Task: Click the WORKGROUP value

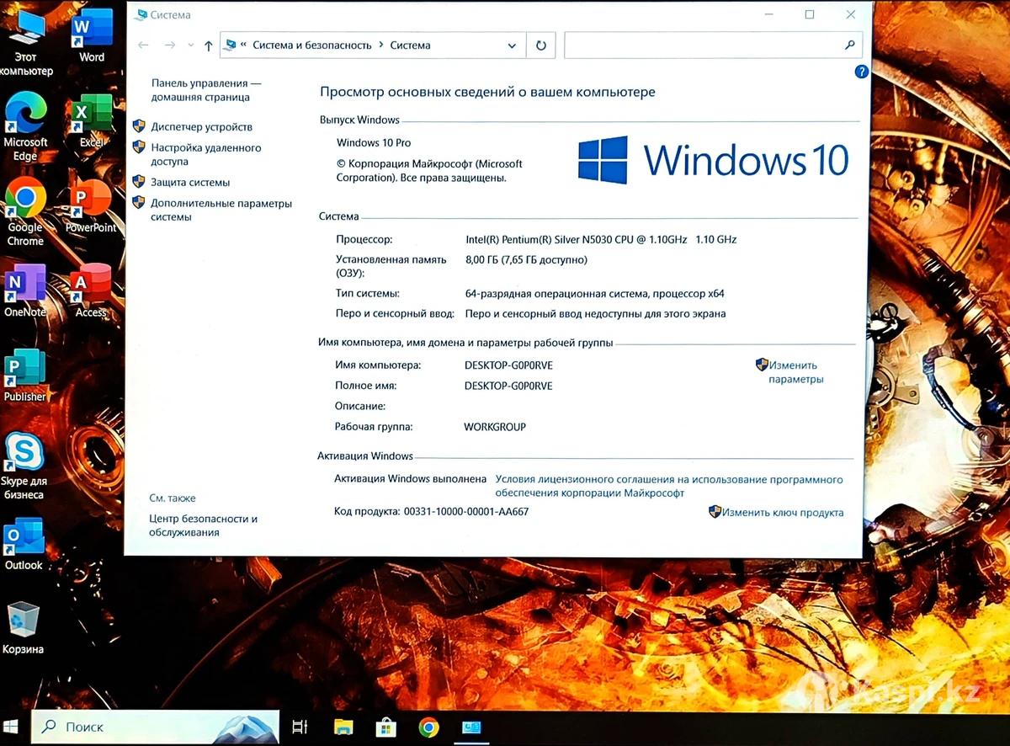Action: click(495, 427)
